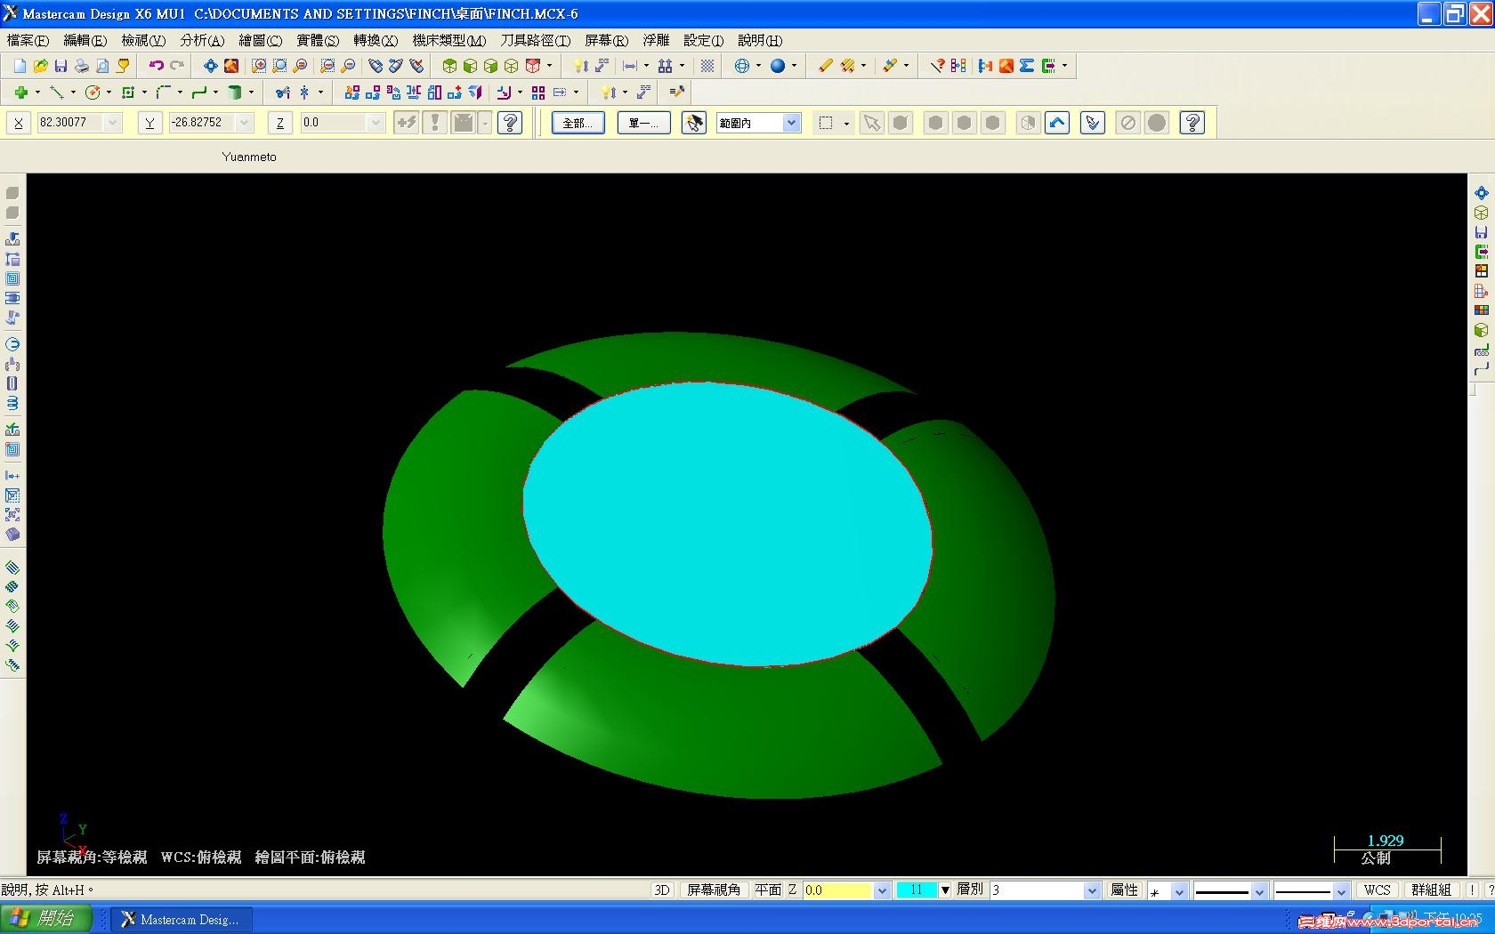Open the color picker arrow beside swatch 11
1495x934 pixels.
[945, 890]
